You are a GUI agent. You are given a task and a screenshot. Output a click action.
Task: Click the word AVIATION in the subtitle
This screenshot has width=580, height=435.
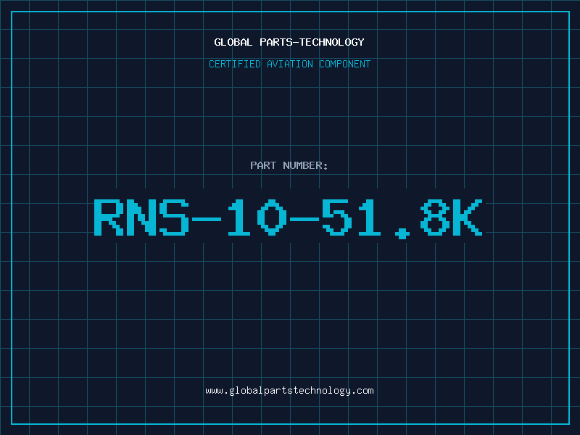[290, 64]
